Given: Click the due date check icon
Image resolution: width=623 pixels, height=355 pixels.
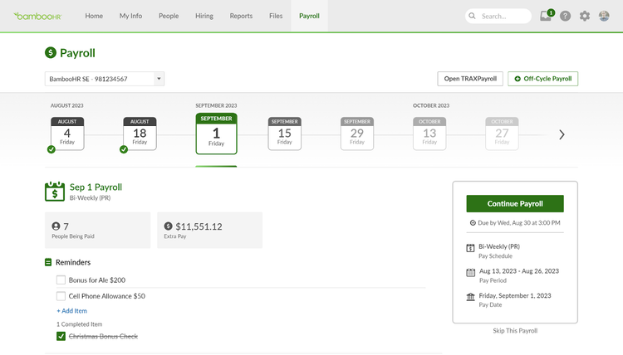Looking at the screenshot, I should [473, 223].
